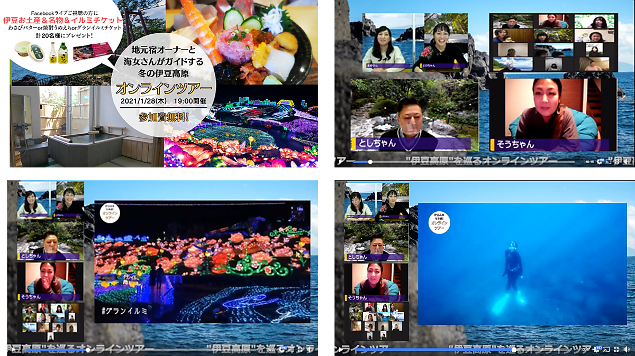The image size is (635, 356).
Task: Click the round オンラインツアー logo on diver video
Action: pos(440,223)
